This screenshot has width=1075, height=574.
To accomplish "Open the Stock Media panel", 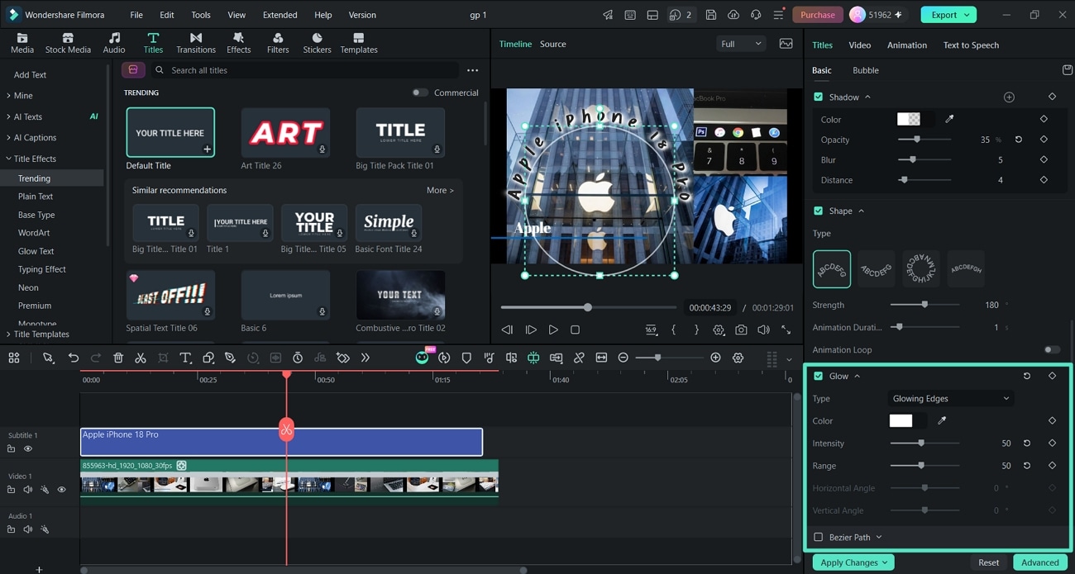I will click(x=68, y=43).
